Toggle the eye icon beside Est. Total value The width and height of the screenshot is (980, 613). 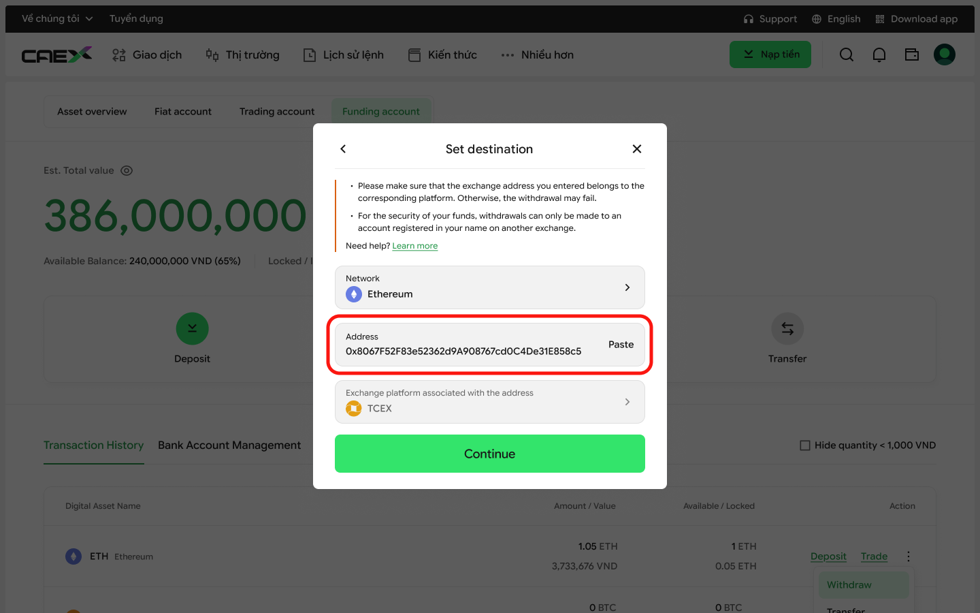127,171
